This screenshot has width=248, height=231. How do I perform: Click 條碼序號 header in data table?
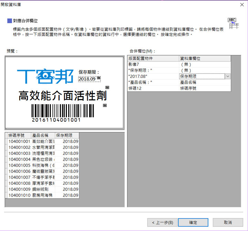pyautogui.click(x=19, y=135)
